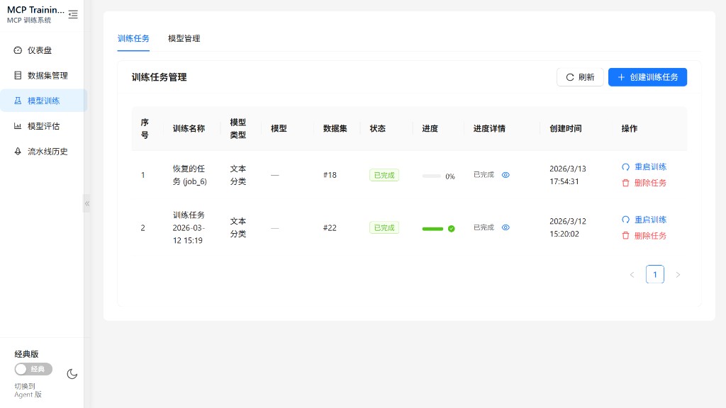The width and height of the screenshot is (726, 408).
Task: Open 仪表盘 dashboard in sidebar
Action: coord(43,50)
